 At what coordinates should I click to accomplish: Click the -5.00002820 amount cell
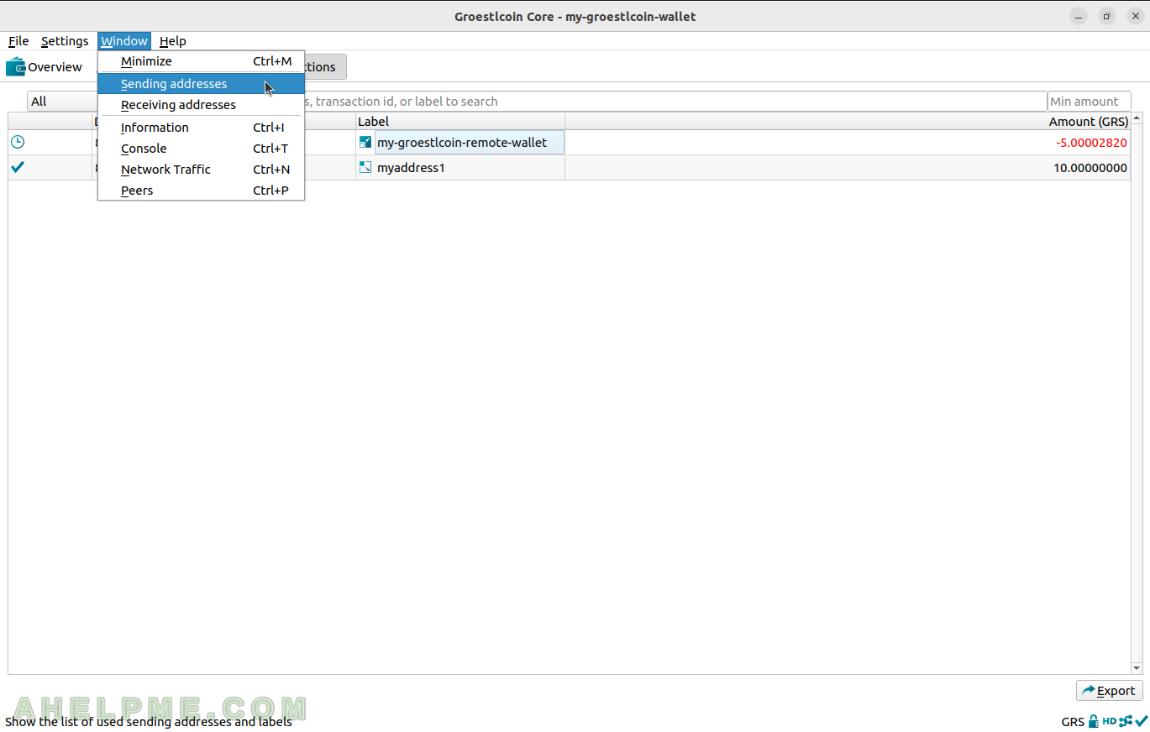(x=848, y=143)
